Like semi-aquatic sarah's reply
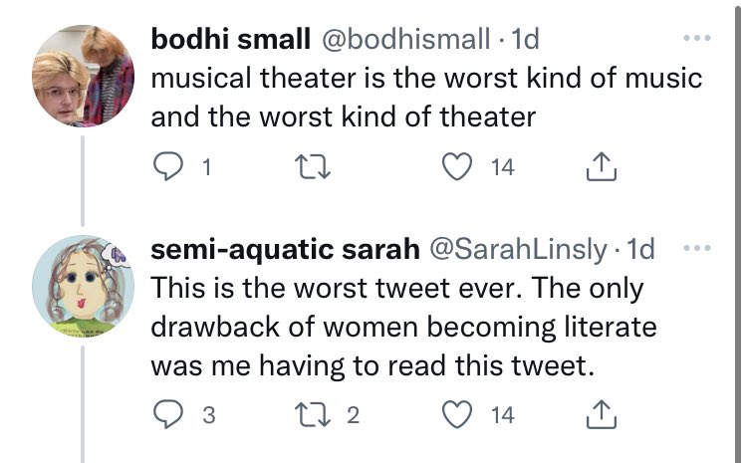Screen dimensions: 747x463 click(457, 414)
